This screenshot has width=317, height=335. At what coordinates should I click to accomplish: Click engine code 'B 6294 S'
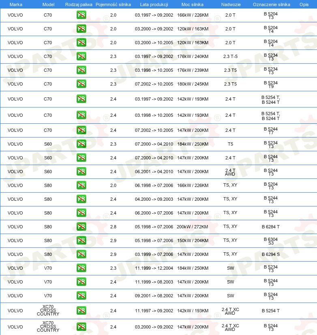point(271,254)
